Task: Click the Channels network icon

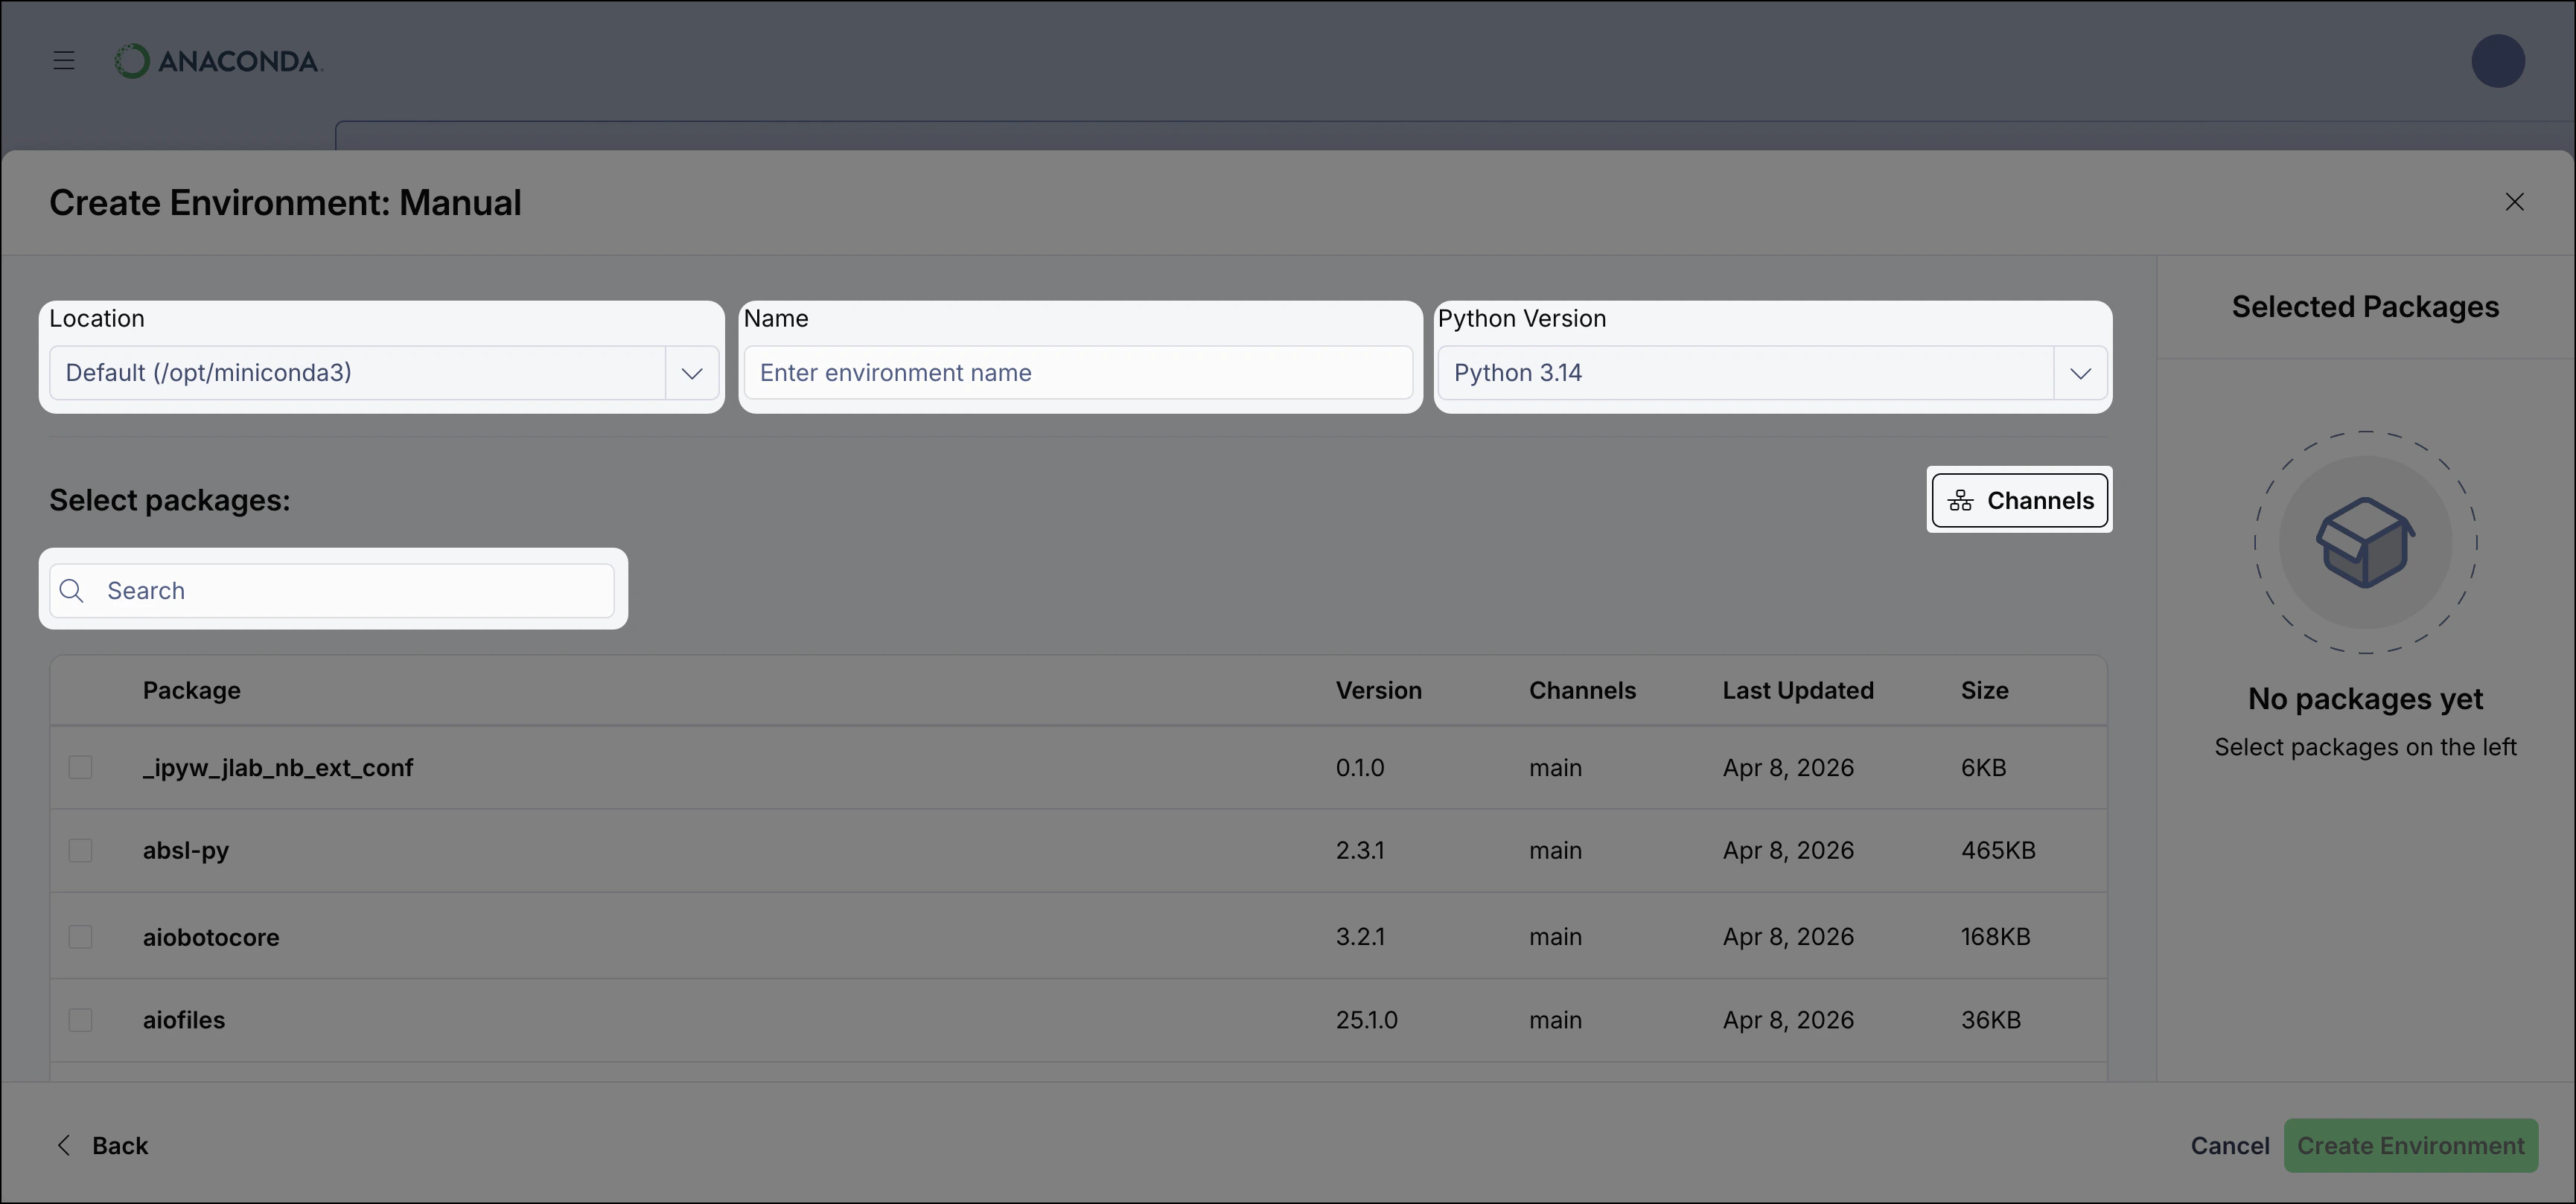Action: [x=1962, y=501]
